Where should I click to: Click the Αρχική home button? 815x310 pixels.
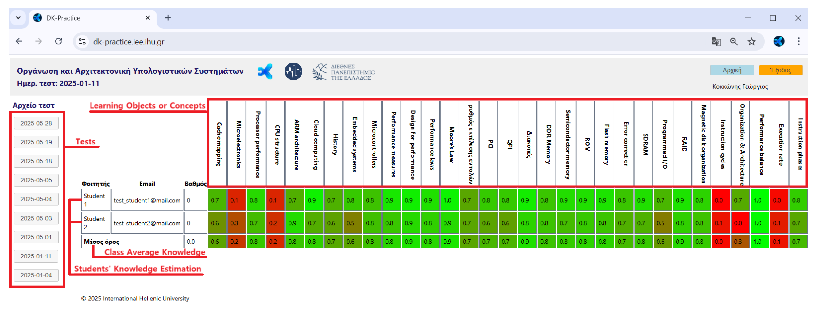click(732, 70)
